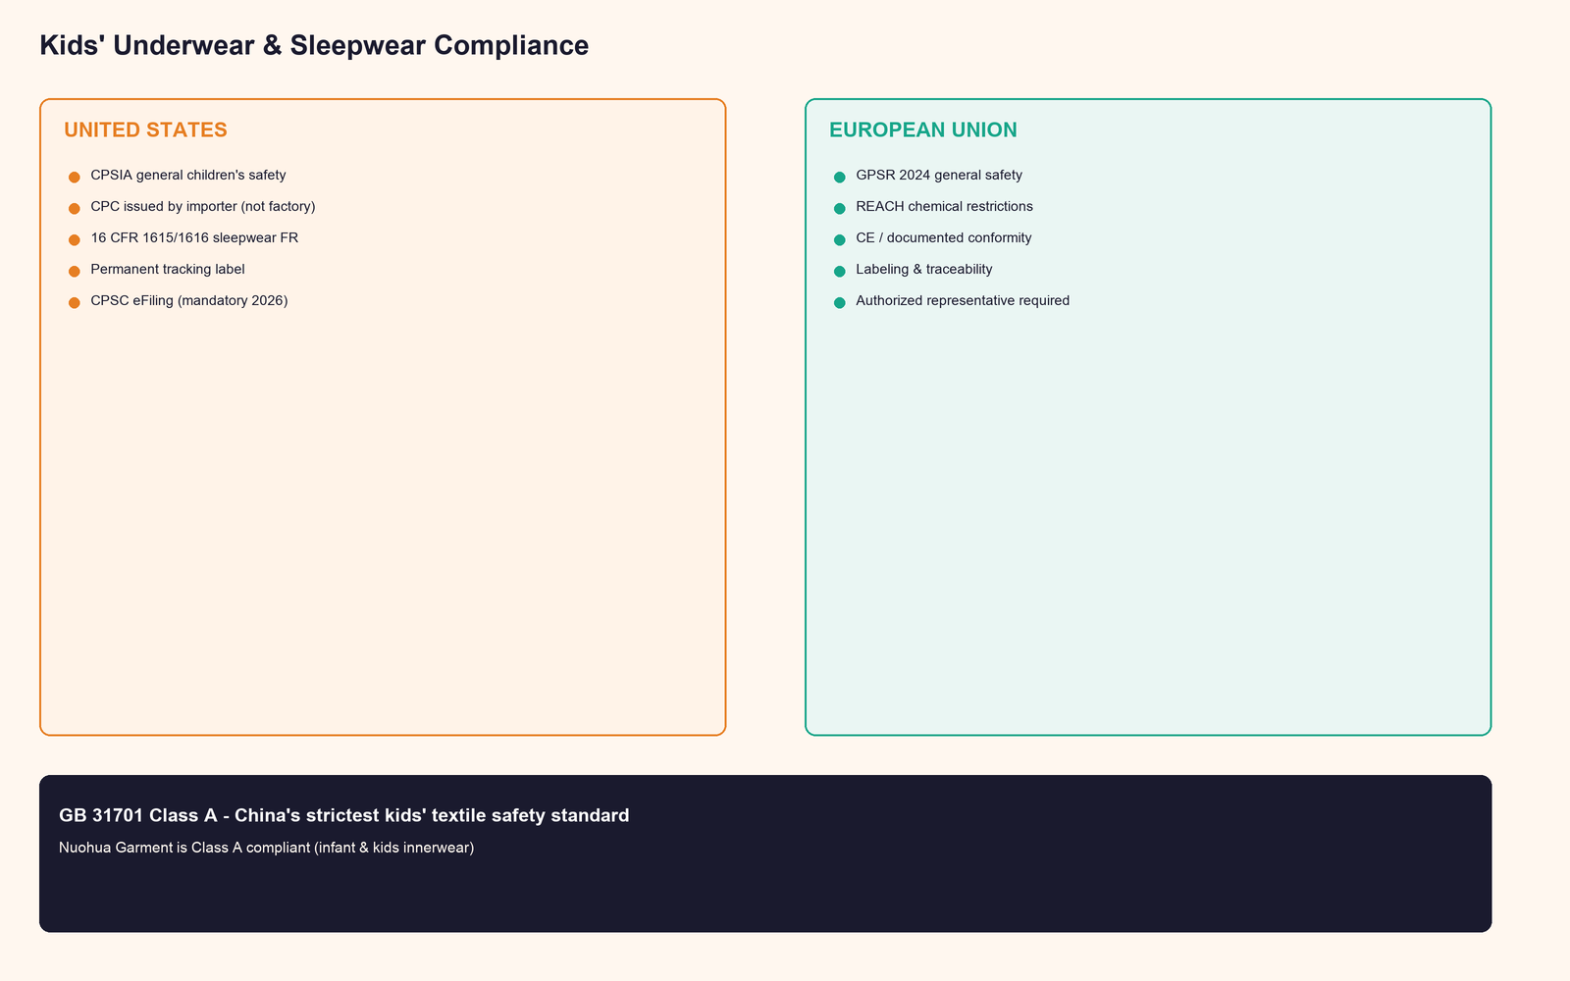1570x981 pixels.
Task: Click green bullet beside REACH chemical restrictions
Action: pos(839,209)
